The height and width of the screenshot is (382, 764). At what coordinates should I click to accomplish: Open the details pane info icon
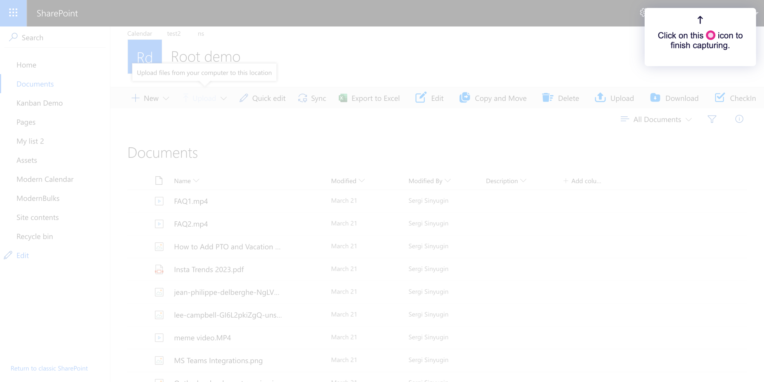(739, 119)
